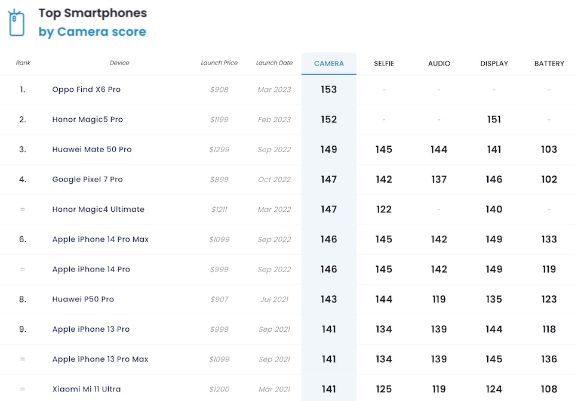Image resolution: width=578 pixels, height=401 pixels.
Task: Open the Honor Magic5 Pro device page
Action: tap(87, 119)
